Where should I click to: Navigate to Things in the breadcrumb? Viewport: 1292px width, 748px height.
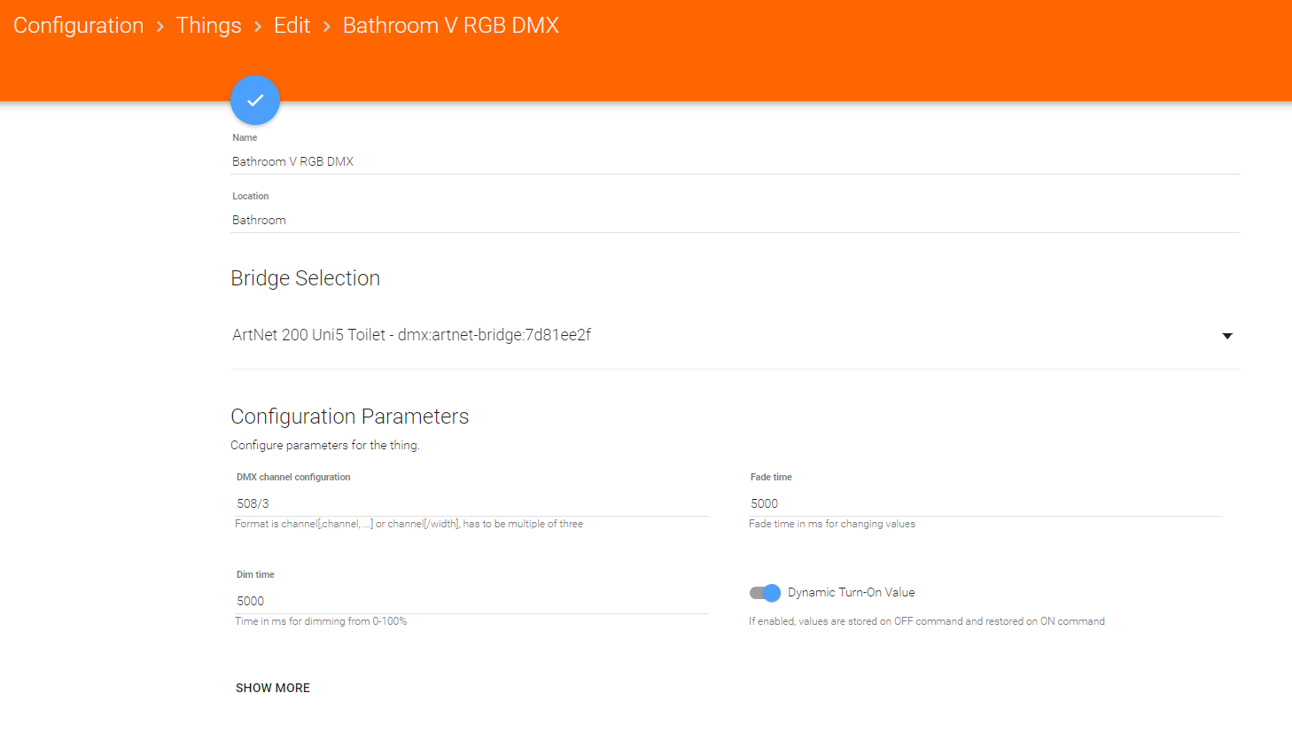[208, 26]
